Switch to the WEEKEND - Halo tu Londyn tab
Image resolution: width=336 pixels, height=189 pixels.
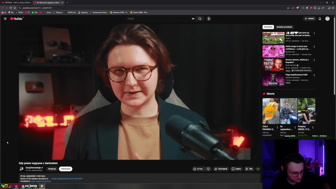tap(16, 3)
